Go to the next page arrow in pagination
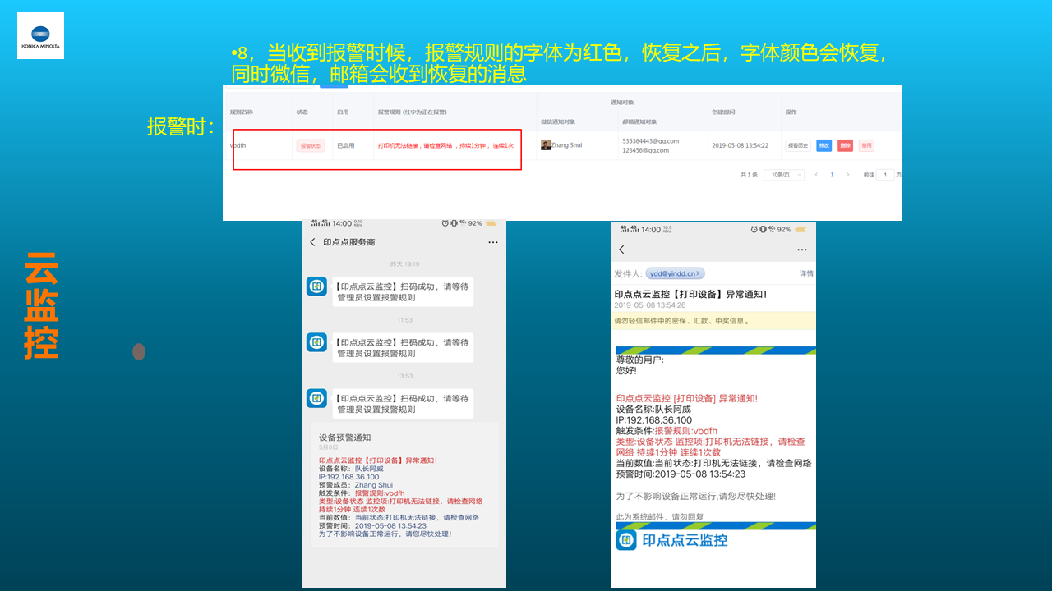This screenshot has width=1052, height=591. pos(848,175)
